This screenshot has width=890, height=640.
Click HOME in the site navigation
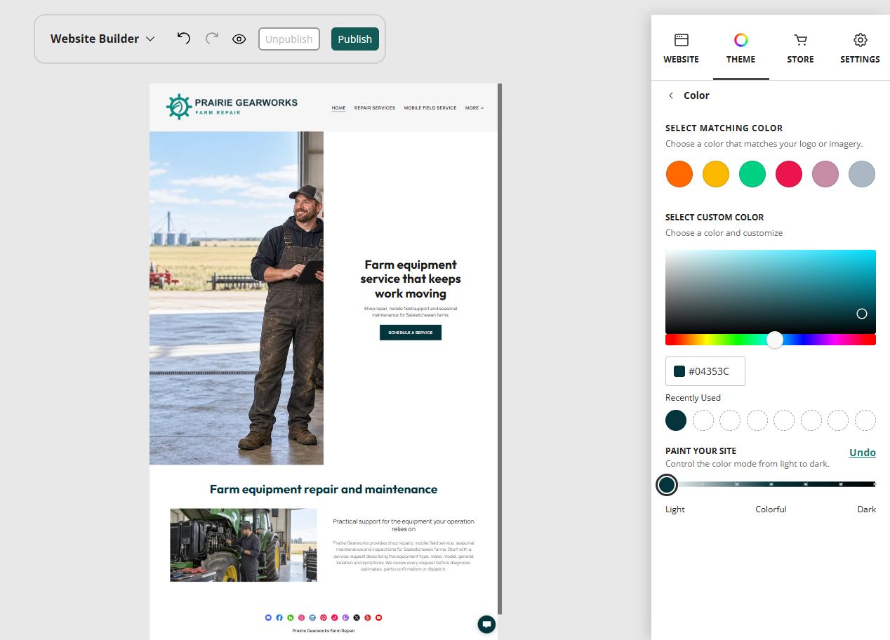coord(338,108)
